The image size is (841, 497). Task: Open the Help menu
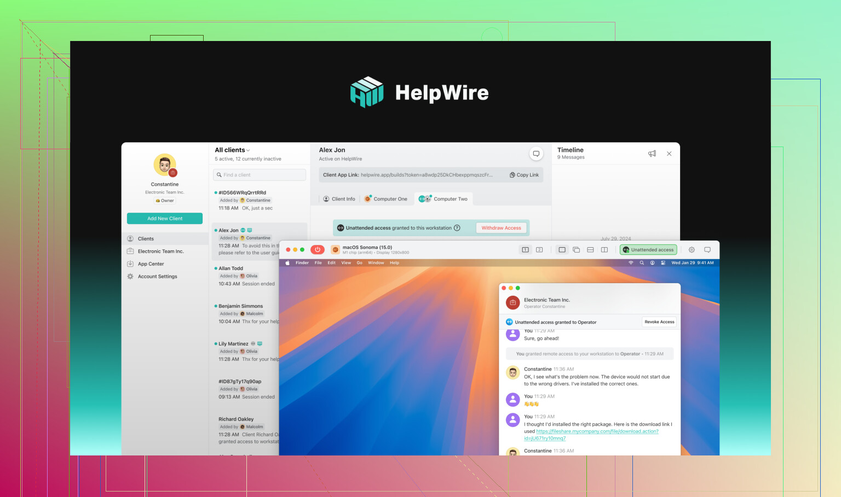click(x=394, y=263)
